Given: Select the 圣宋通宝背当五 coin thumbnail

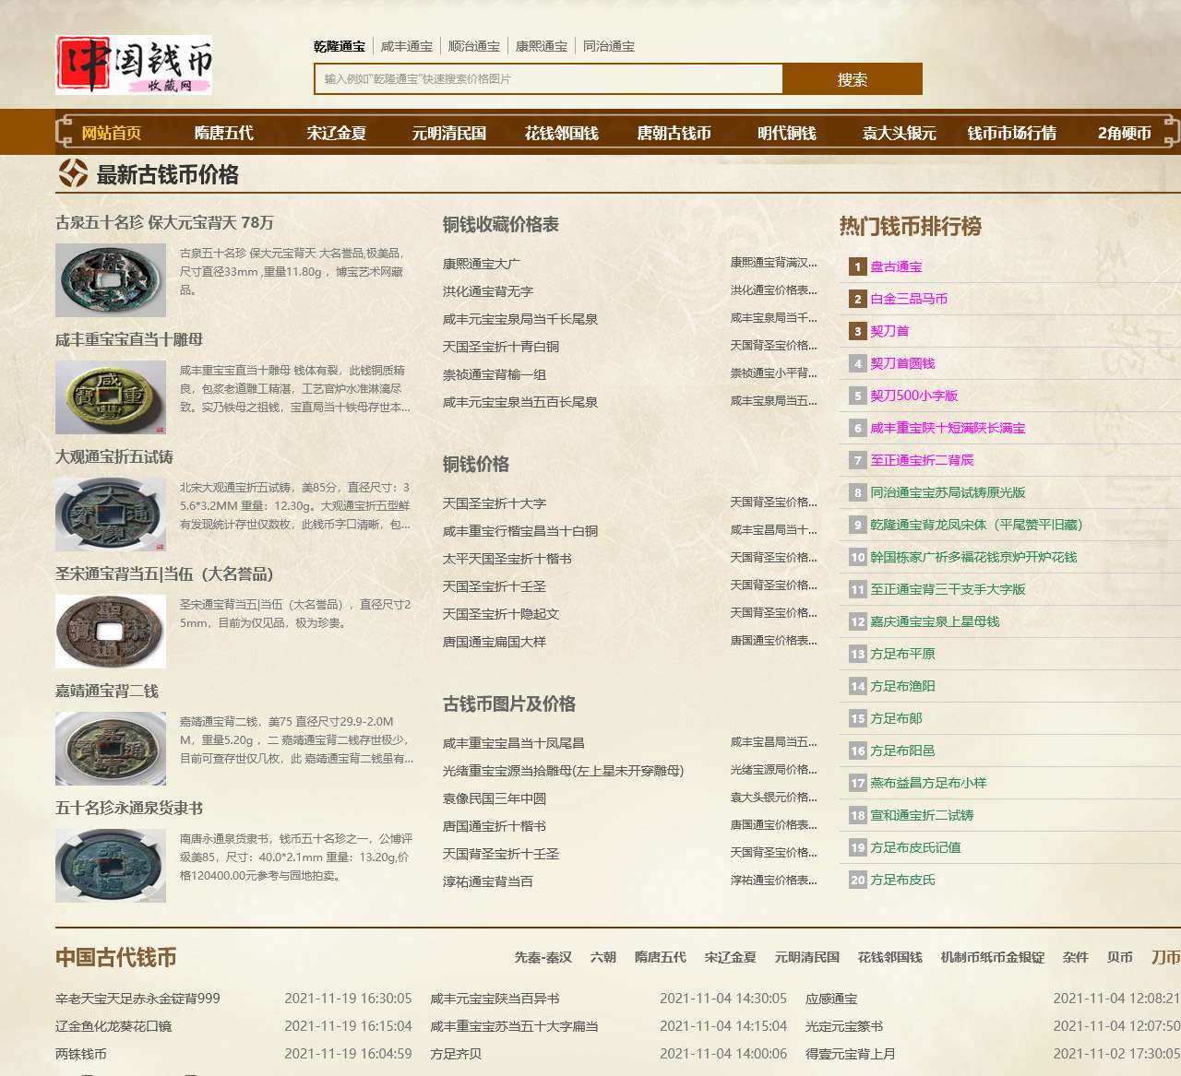Looking at the screenshot, I should pos(111,632).
